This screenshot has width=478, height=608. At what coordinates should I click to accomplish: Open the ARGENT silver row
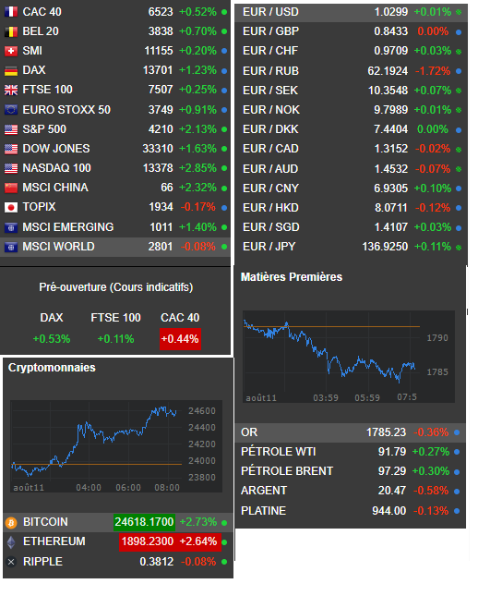click(350, 491)
